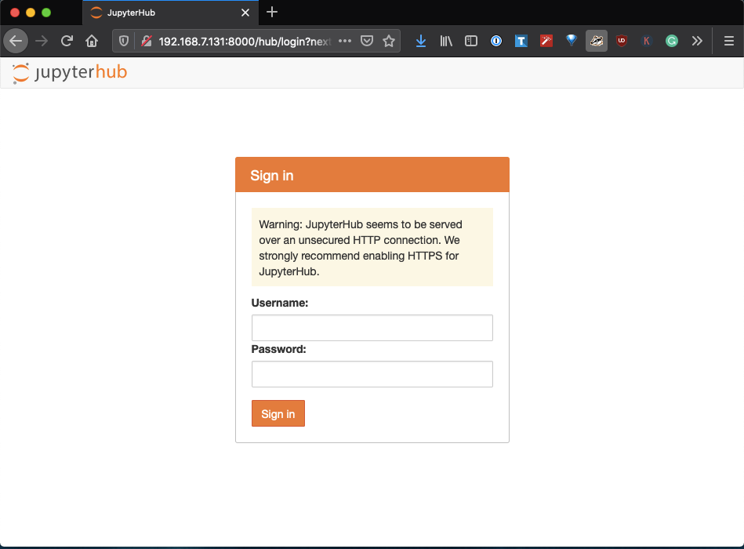View your browser Library
This screenshot has width=744, height=549.
point(446,41)
